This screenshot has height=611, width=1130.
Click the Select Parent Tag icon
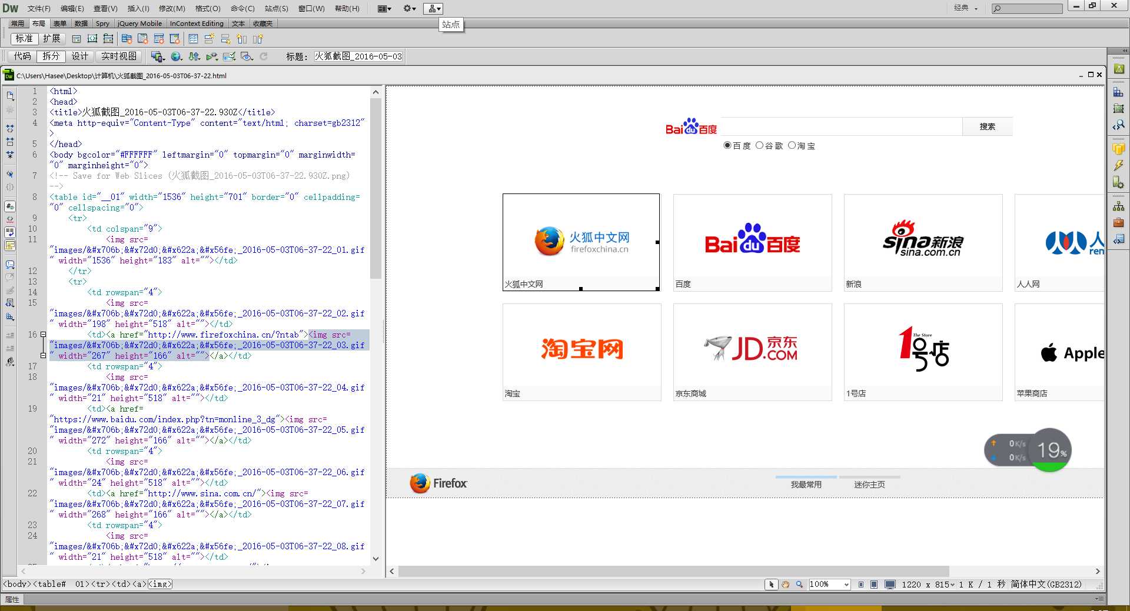click(x=10, y=174)
